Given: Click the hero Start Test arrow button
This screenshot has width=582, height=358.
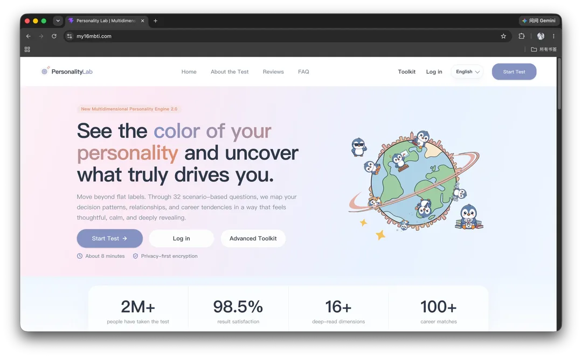Looking at the screenshot, I should click(x=109, y=238).
